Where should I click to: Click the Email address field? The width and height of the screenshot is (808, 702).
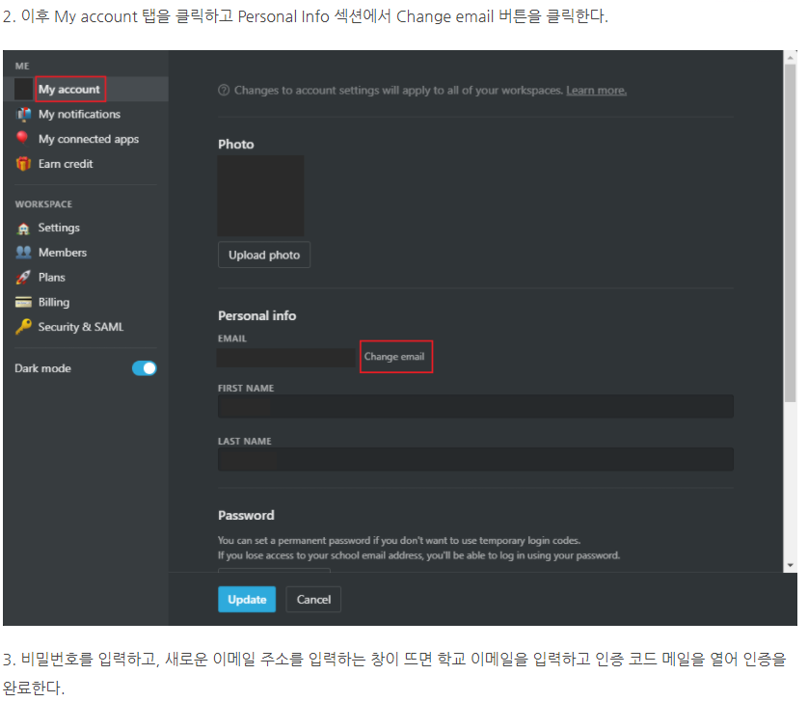pyautogui.click(x=285, y=358)
